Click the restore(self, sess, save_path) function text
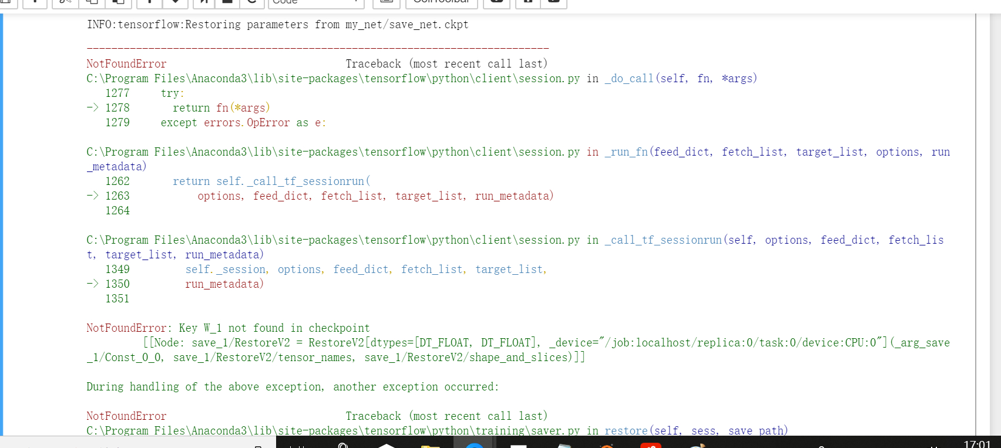Viewport: 1001px width, 448px height. tap(696, 431)
